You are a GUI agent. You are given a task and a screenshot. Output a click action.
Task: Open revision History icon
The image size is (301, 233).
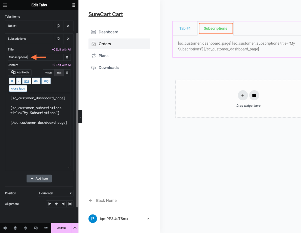point(26,228)
